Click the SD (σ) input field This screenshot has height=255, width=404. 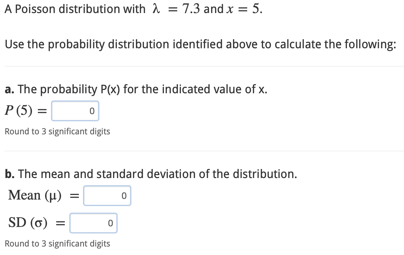93,223
